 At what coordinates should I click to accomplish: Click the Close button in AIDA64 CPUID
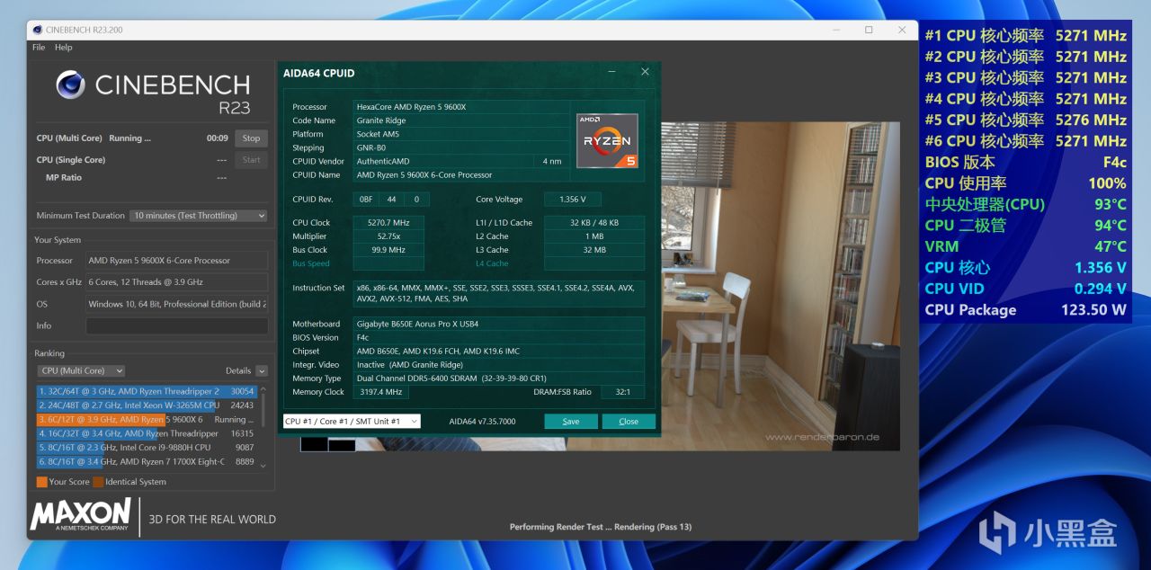pos(629,422)
